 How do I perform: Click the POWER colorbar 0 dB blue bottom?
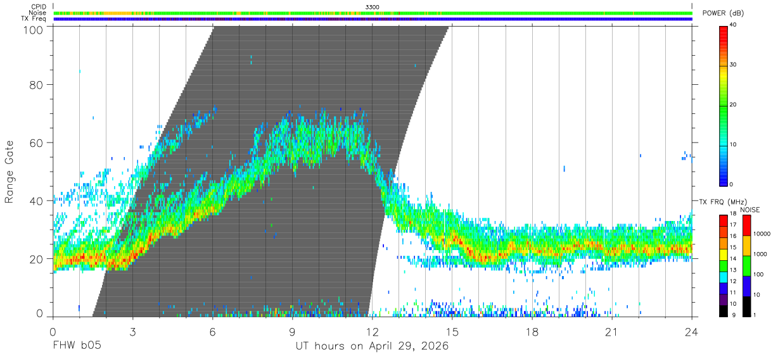pyautogui.click(x=723, y=182)
